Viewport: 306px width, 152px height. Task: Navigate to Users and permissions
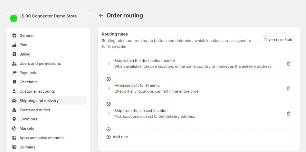point(40,64)
